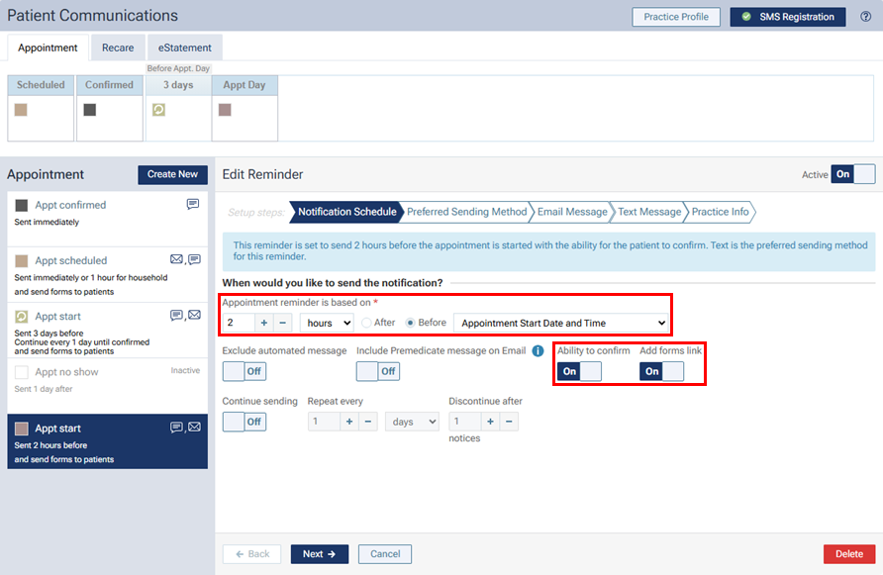Open Appointment Start Date and Time dropdown

point(560,323)
